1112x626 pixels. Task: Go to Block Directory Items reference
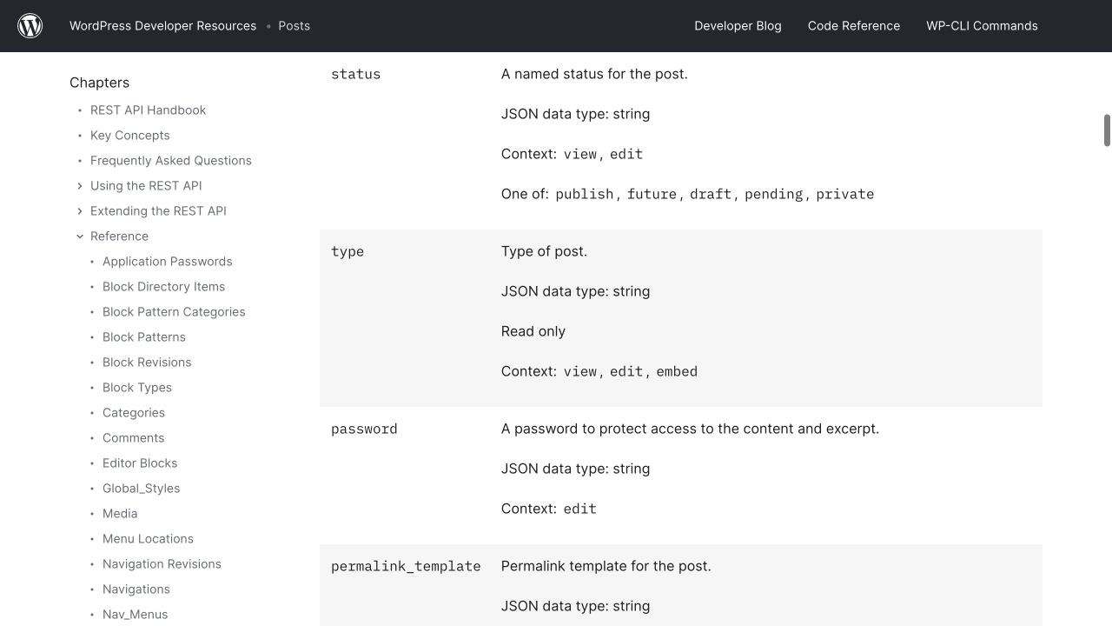click(163, 287)
